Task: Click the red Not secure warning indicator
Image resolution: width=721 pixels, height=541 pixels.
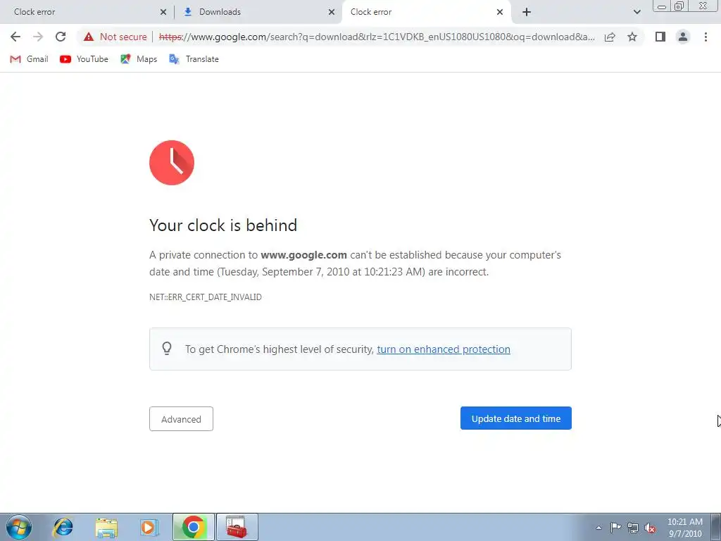Action: pos(115,37)
